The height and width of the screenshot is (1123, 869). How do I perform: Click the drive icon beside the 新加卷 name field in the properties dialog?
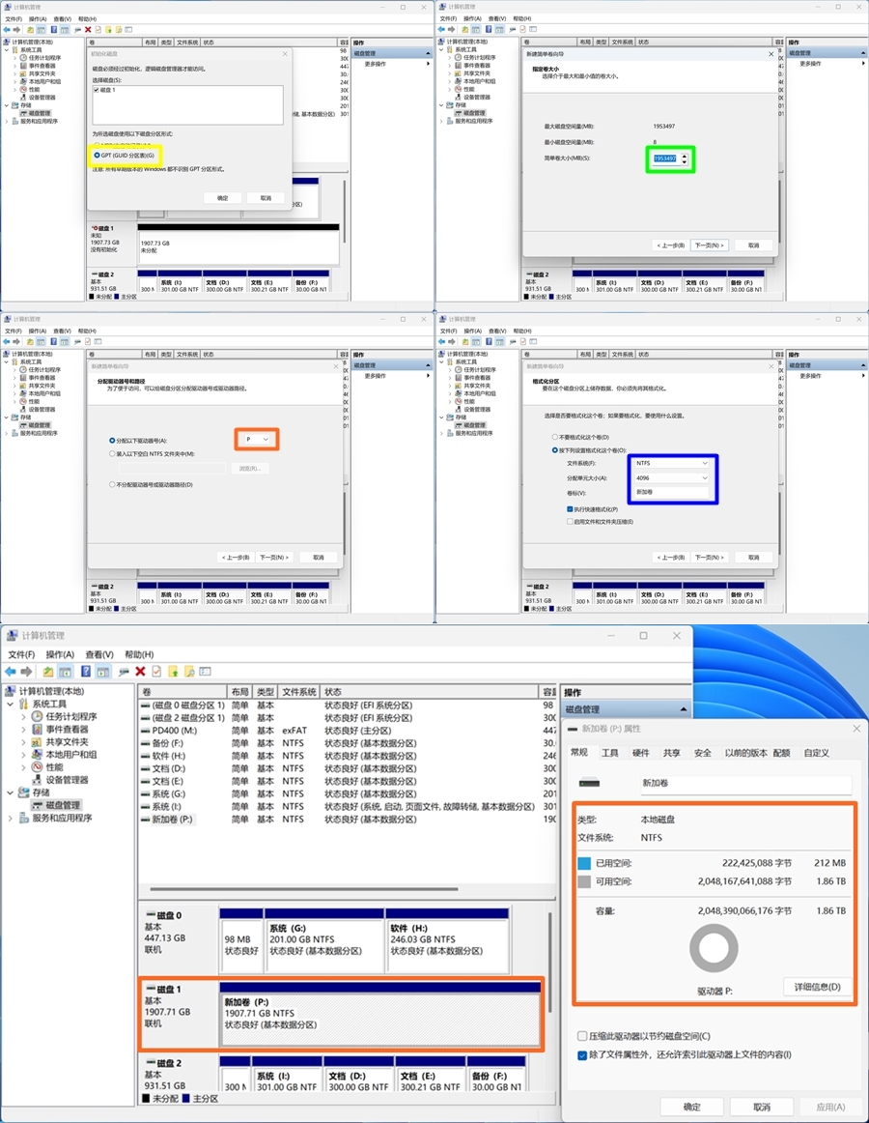pos(589,783)
